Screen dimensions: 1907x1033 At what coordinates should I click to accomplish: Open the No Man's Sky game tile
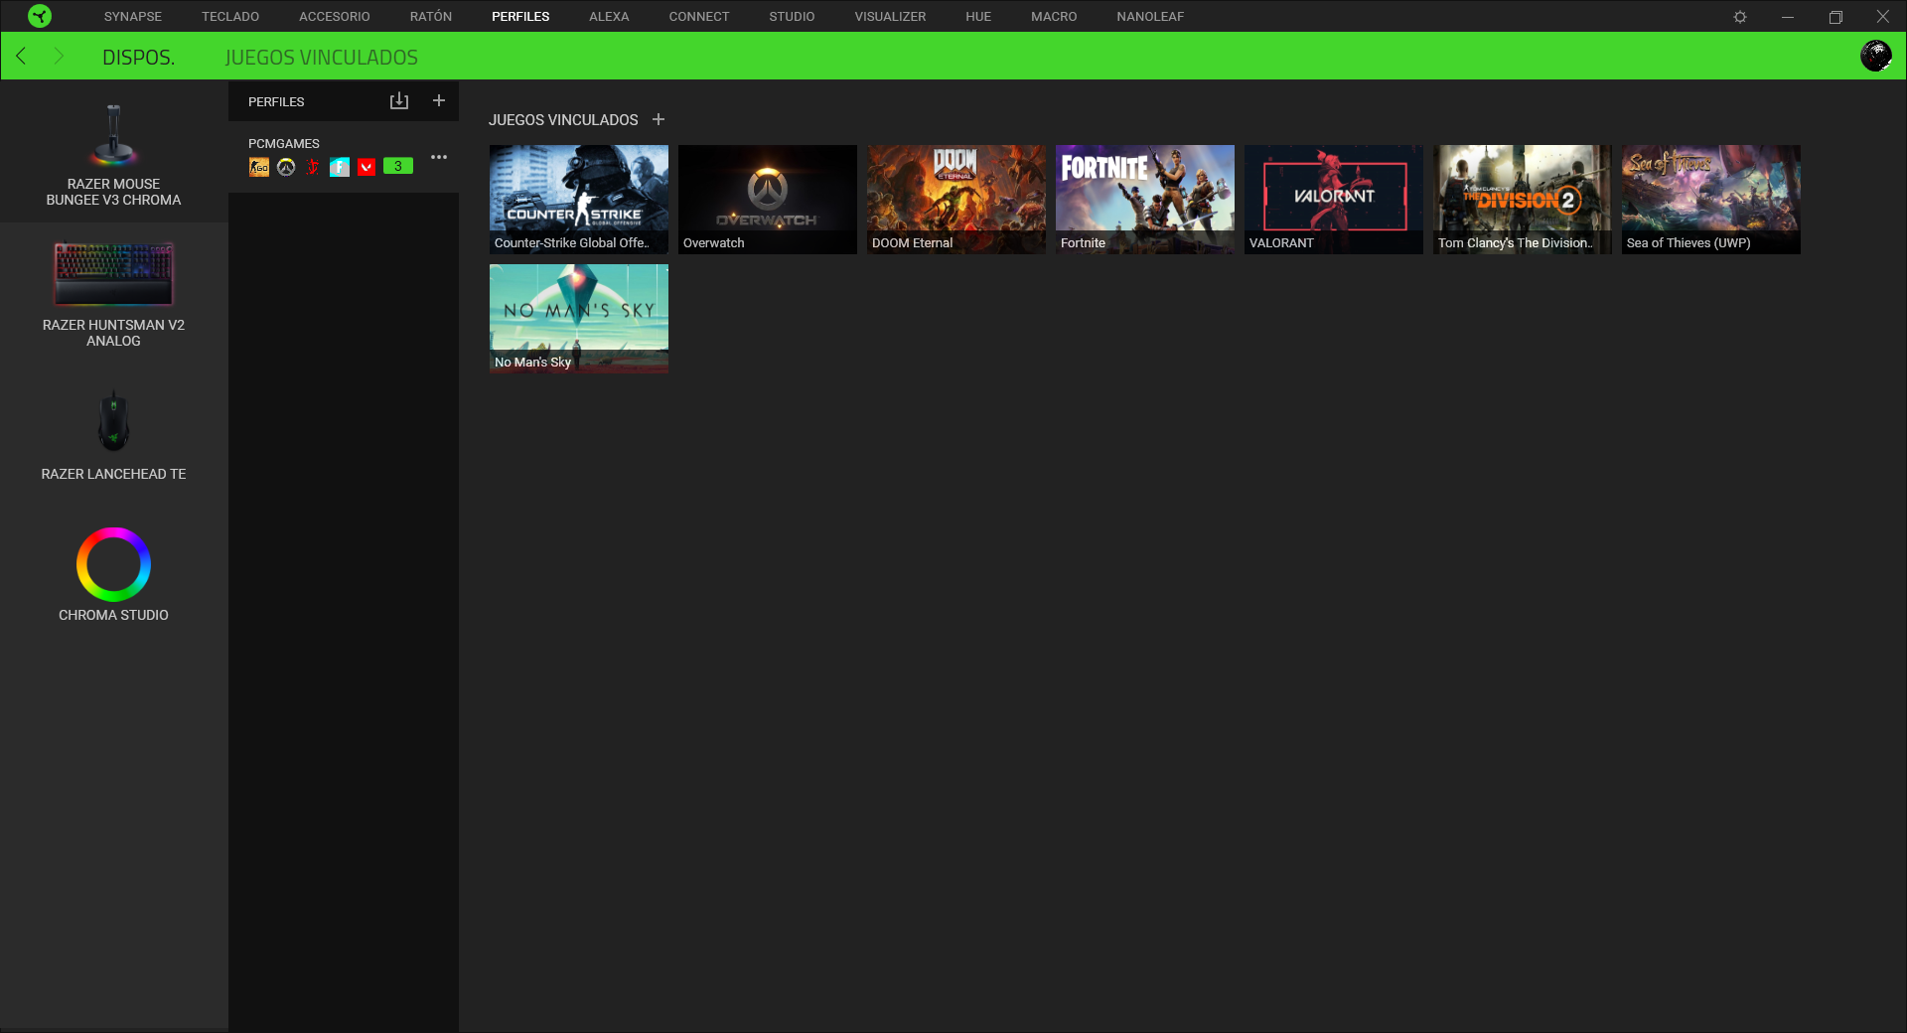click(x=579, y=319)
